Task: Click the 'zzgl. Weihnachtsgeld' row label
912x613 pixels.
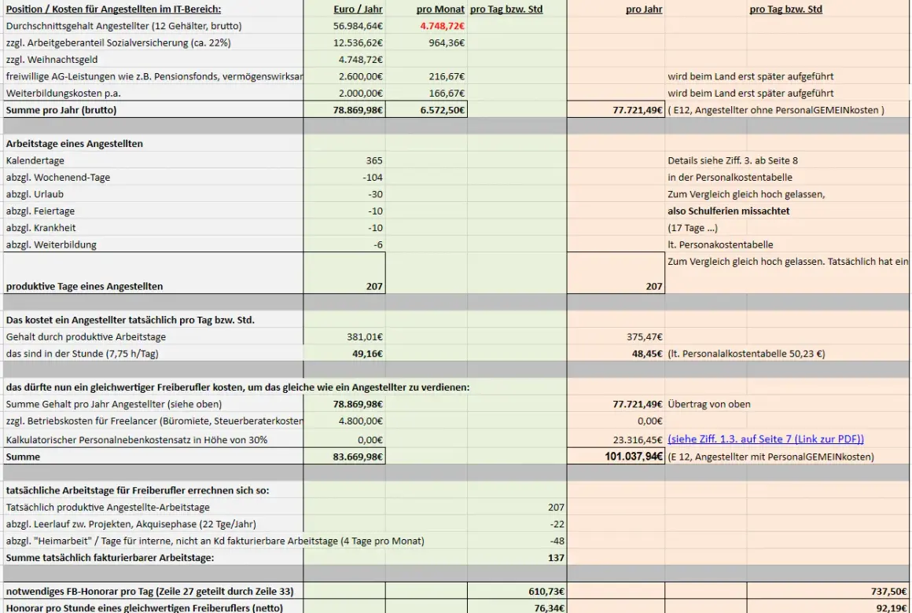Action: coord(52,60)
